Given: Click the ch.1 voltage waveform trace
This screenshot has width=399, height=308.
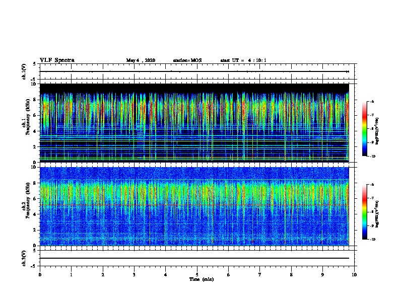Looking at the screenshot, I should pyautogui.click(x=194, y=71).
